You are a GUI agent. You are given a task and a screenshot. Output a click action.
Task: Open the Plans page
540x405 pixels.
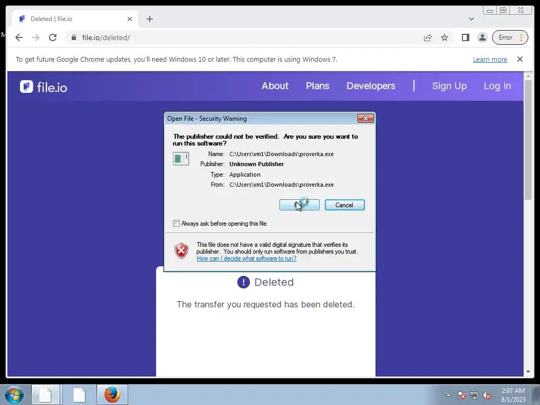[x=317, y=86]
